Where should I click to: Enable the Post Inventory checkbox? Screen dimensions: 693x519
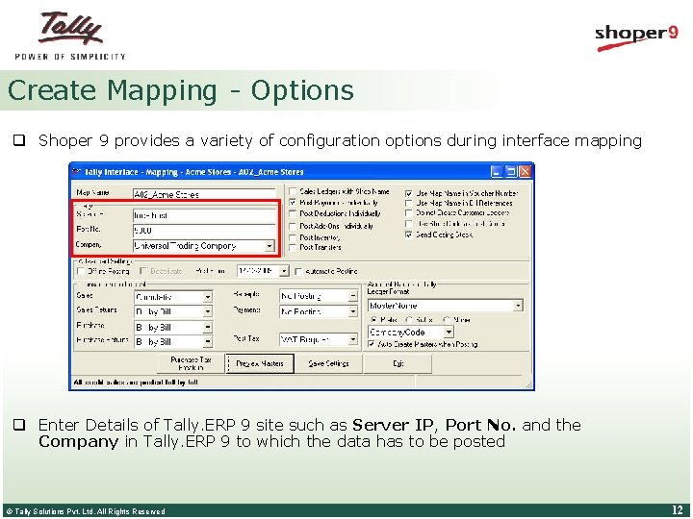coord(293,237)
